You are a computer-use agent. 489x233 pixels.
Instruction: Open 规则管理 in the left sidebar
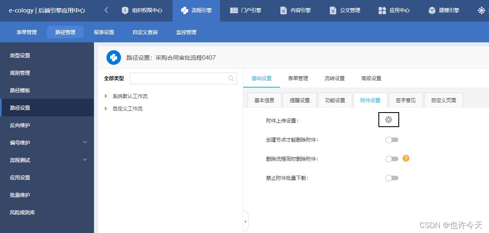pos(47,73)
